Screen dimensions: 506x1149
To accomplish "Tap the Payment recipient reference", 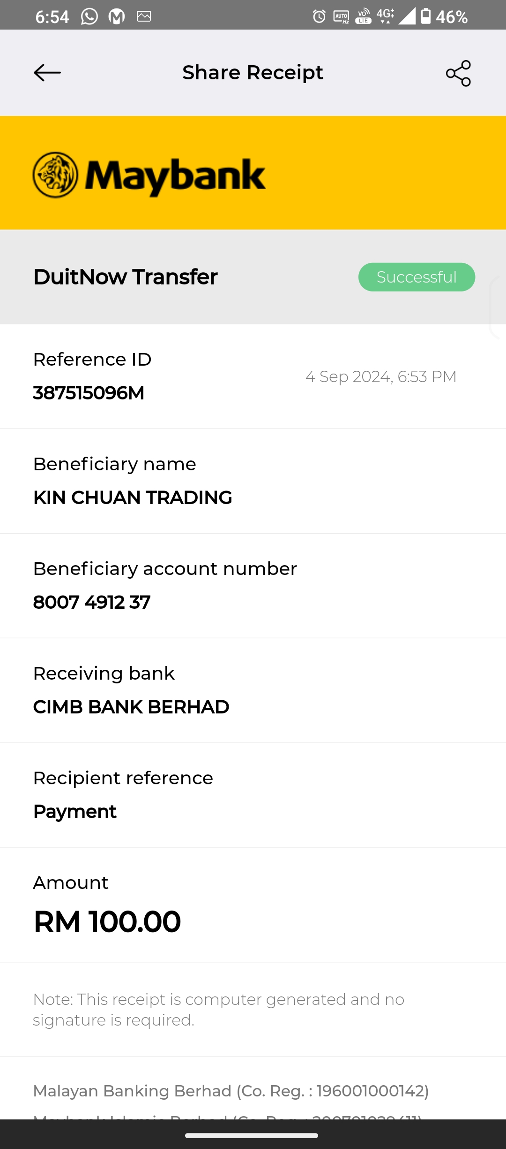I will 75,812.
